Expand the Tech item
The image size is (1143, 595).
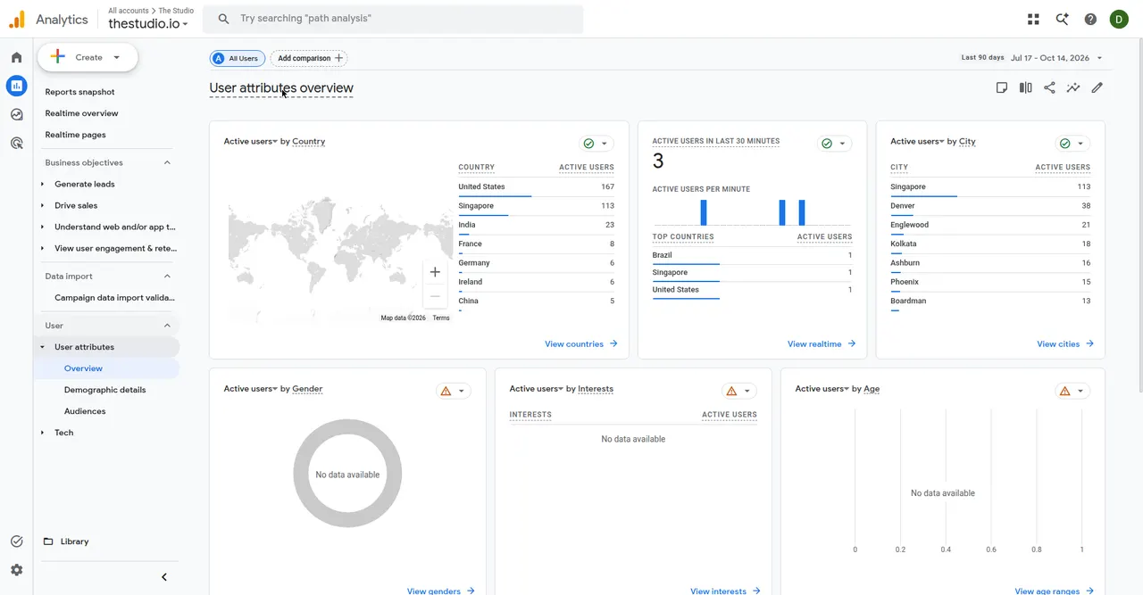[42, 433]
